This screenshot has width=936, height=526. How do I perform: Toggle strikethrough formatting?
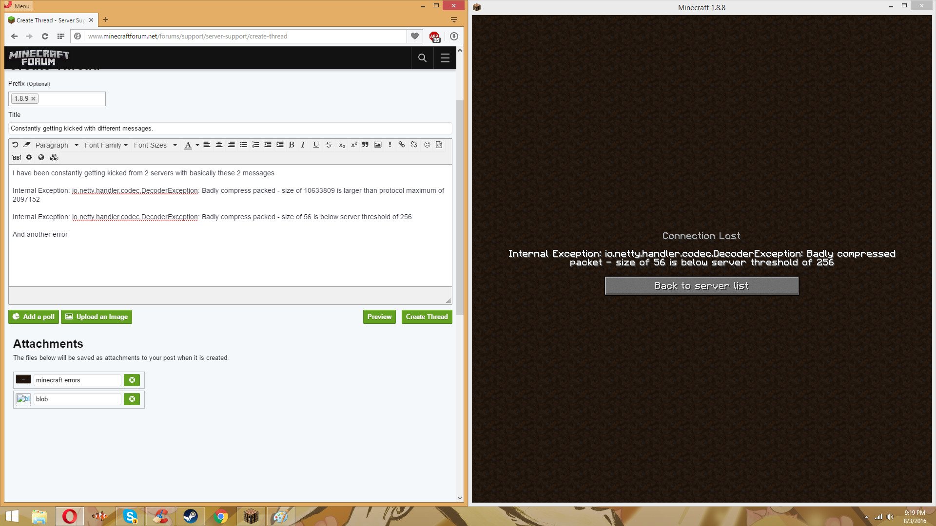coord(329,145)
